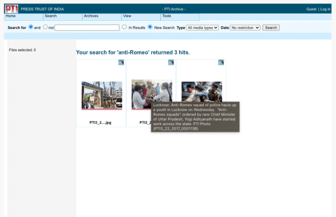Choose the 'New Search' radio option
Image resolution: width=336 pixels, height=217 pixels.
click(150, 27)
